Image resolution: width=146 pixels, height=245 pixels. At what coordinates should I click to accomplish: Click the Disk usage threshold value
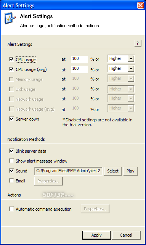click(75, 88)
